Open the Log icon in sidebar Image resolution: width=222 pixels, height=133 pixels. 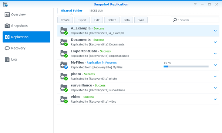[7, 59]
